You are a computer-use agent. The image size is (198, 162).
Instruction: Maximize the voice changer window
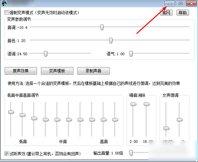tap(181, 4)
